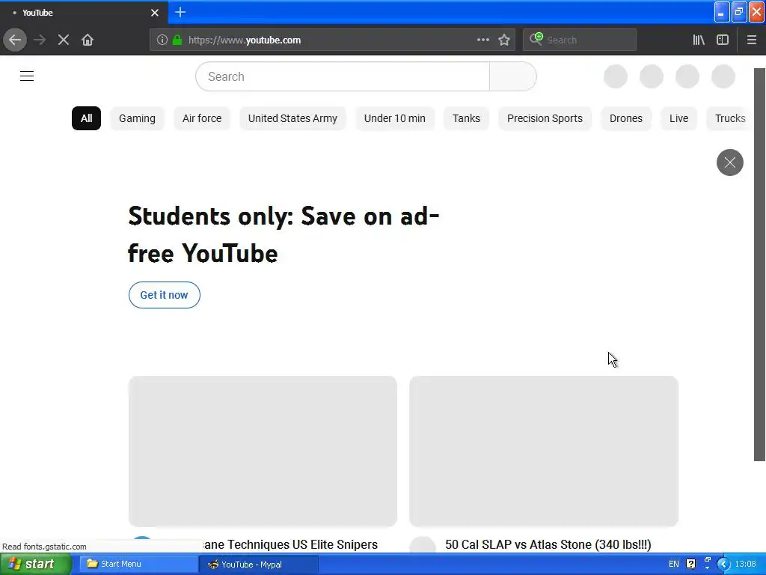Open the YouTube guide hamburger menu
The image size is (766, 575).
click(x=27, y=76)
